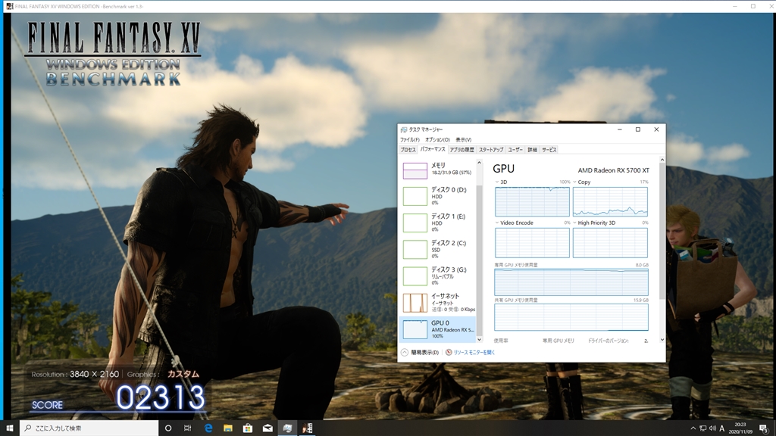Image resolution: width=776 pixels, height=436 pixels.
Task: Select the メモリ (Memory) performance item
Action: click(x=436, y=170)
